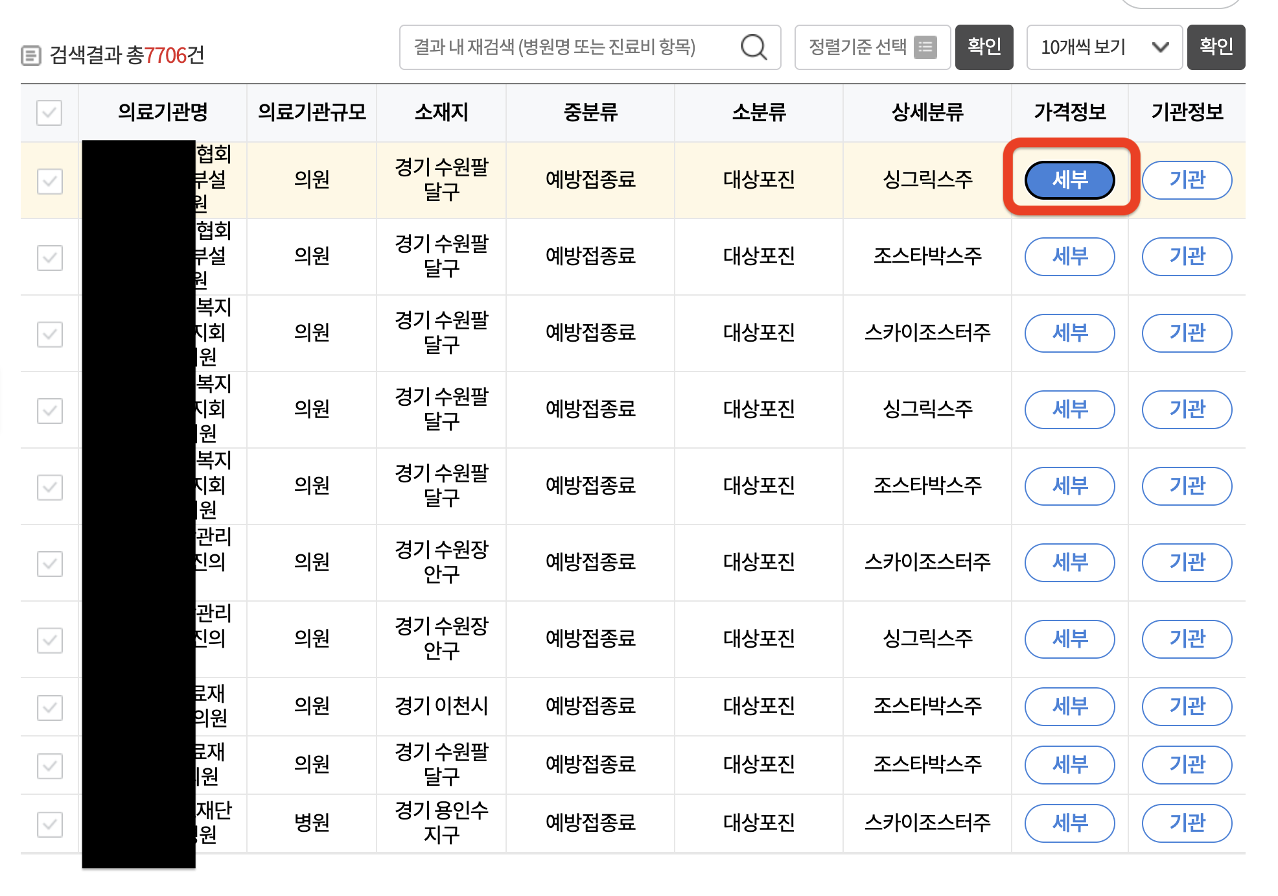
Task: Click the 의료기관명 column header
Action: click(x=163, y=113)
